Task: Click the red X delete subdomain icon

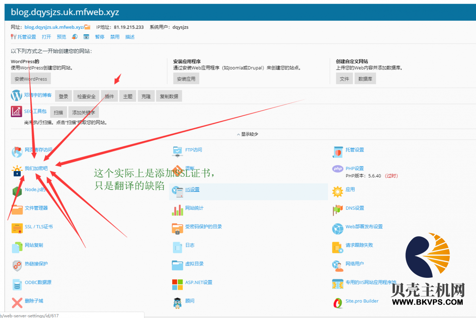Action: (17, 302)
